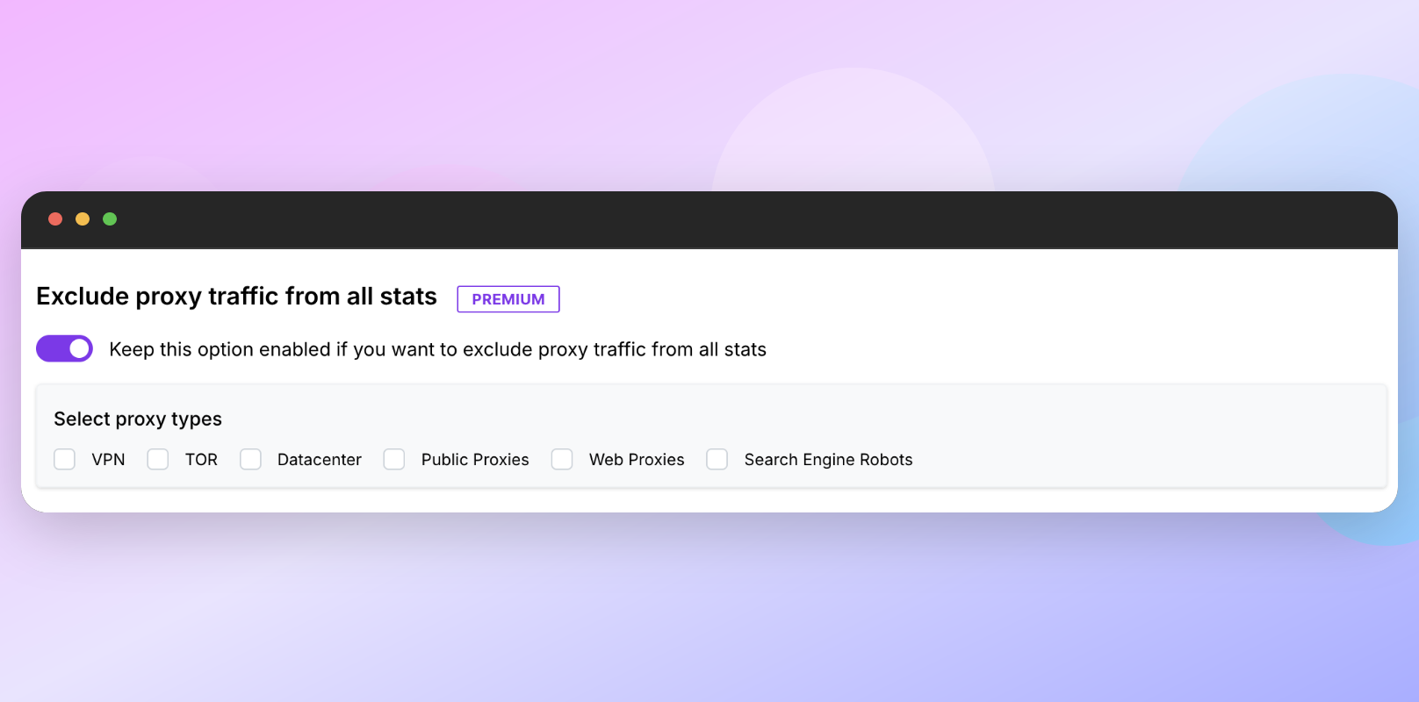Click the red close window dot
The image size is (1419, 702).
[55, 218]
